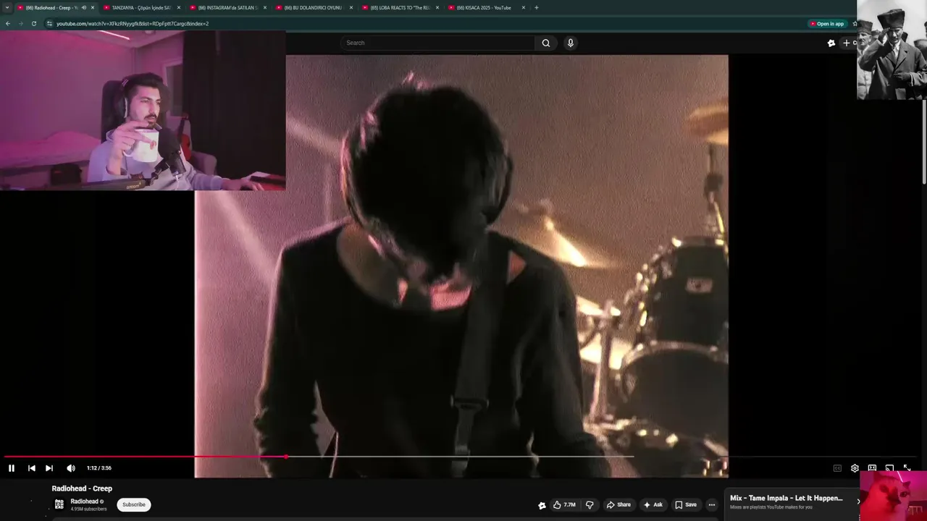Bookmark this page with star
Image resolution: width=927 pixels, height=521 pixels.
855,24
